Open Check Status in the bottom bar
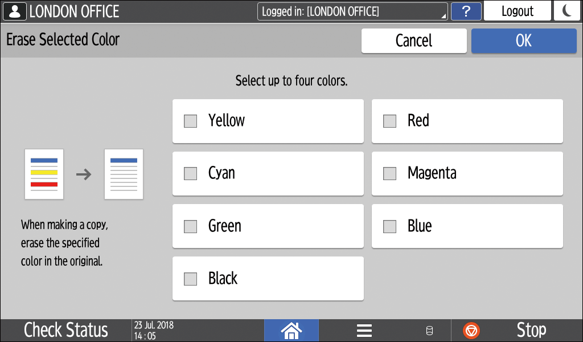 tap(66, 330)
